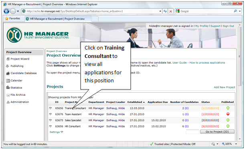Screen dimensions: 245x149
Task: Open the User Guide process applications link
Action: [198, 63]
